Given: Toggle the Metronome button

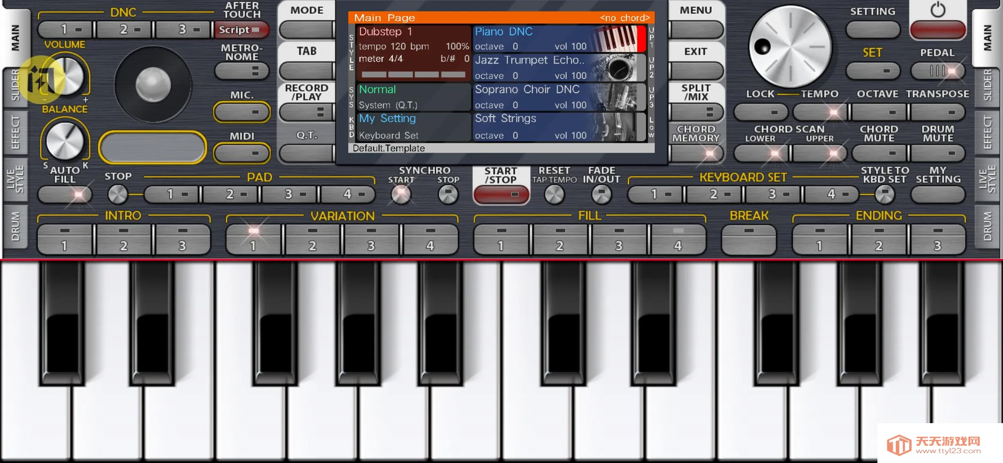Looking at the screenshot, I should tap(242, 71).
